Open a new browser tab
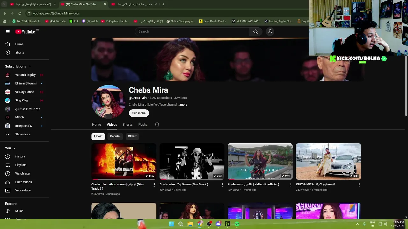The height and width of the screenshot is (229, 408). (x=163, y=4)
